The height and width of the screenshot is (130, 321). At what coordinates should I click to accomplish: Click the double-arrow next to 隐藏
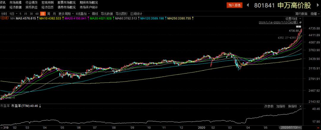pyautogui.click(x=319, y=14)
